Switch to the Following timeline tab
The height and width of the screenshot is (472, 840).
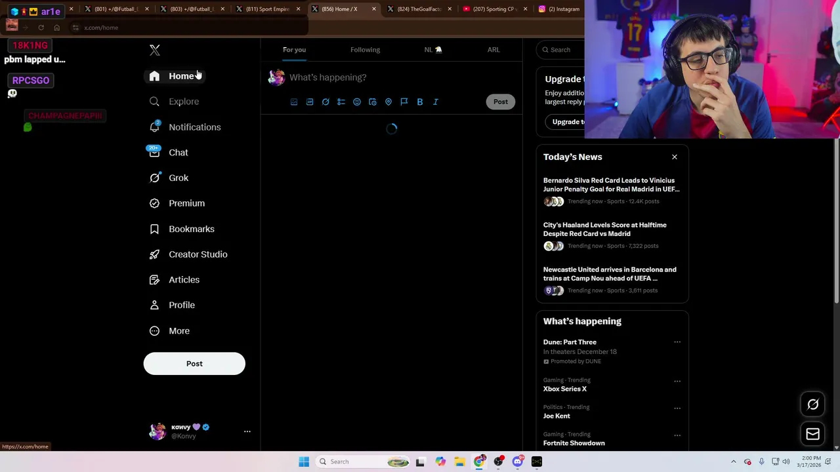tap(365, 50)
